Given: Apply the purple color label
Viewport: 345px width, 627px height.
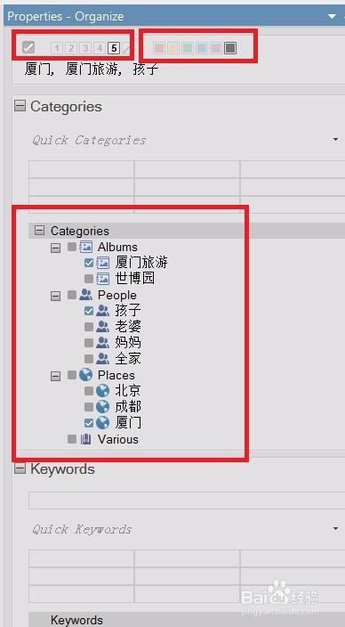Looking at the screenshot, I should coord(215,48).
